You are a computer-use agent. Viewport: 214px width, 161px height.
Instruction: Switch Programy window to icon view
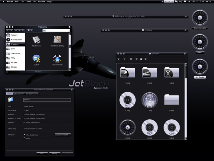tap(16, 30)
